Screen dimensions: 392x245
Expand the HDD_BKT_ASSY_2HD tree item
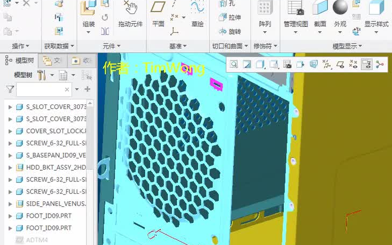click(10, 167)
